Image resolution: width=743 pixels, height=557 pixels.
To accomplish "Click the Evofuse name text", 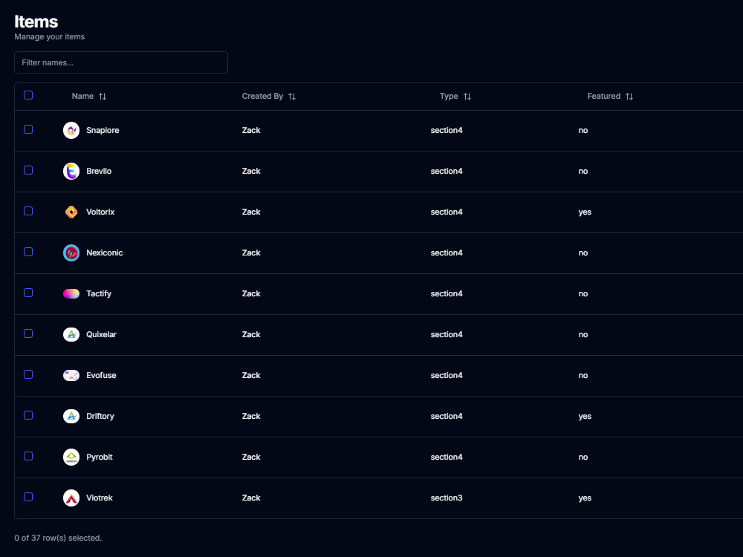I will click(x=101, y=375).
